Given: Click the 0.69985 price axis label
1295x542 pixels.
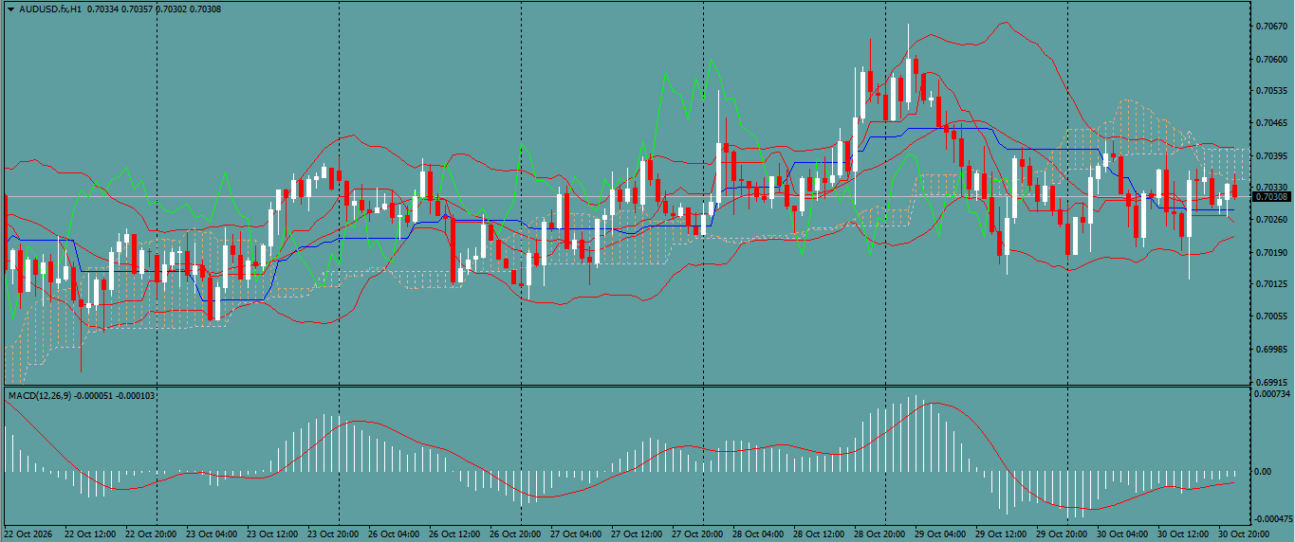Looking at the screenshot, I should coord(1271,349).
